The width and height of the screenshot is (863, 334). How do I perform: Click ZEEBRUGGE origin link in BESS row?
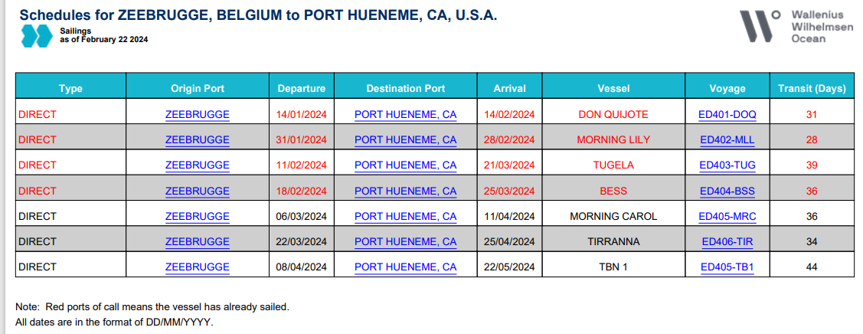(197, 191)
